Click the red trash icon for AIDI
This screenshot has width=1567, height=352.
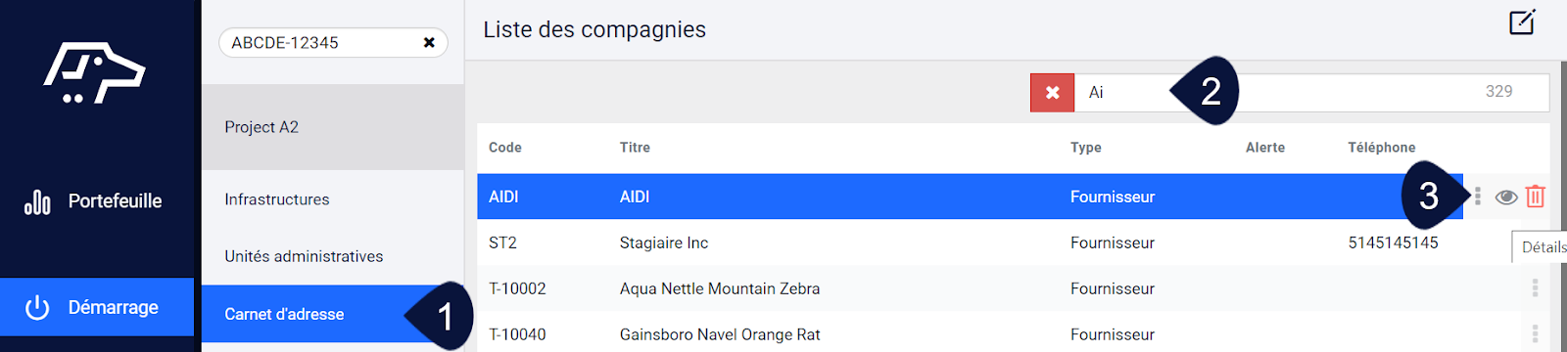click(x=1535, y=197)
